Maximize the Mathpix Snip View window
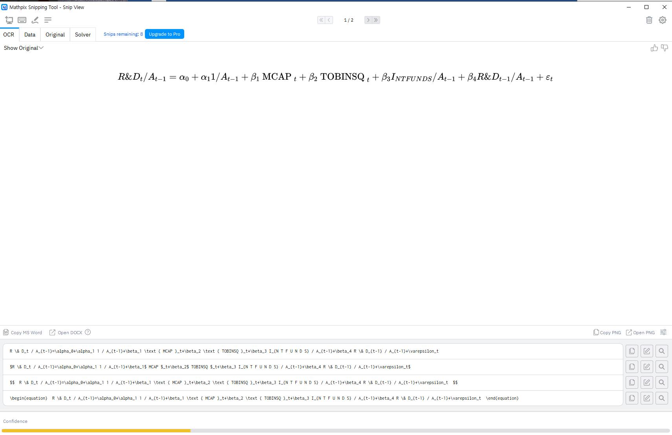Screen dimensions: 672x435 click(x=646, y=7)
